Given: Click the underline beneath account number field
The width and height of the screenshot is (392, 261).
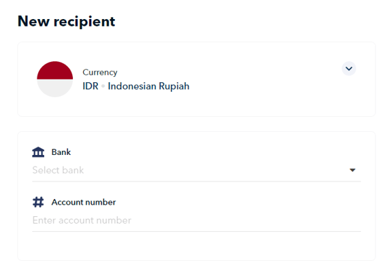Looking at the screenshot, I should tap(196, 231).
